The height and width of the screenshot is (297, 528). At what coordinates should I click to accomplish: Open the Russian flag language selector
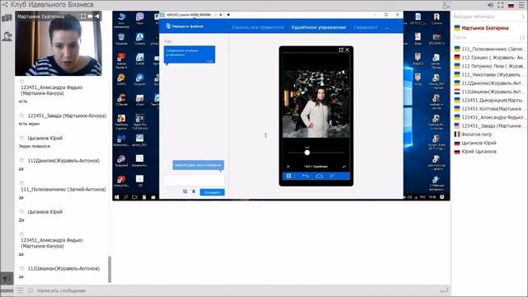(x=511, y=6)
